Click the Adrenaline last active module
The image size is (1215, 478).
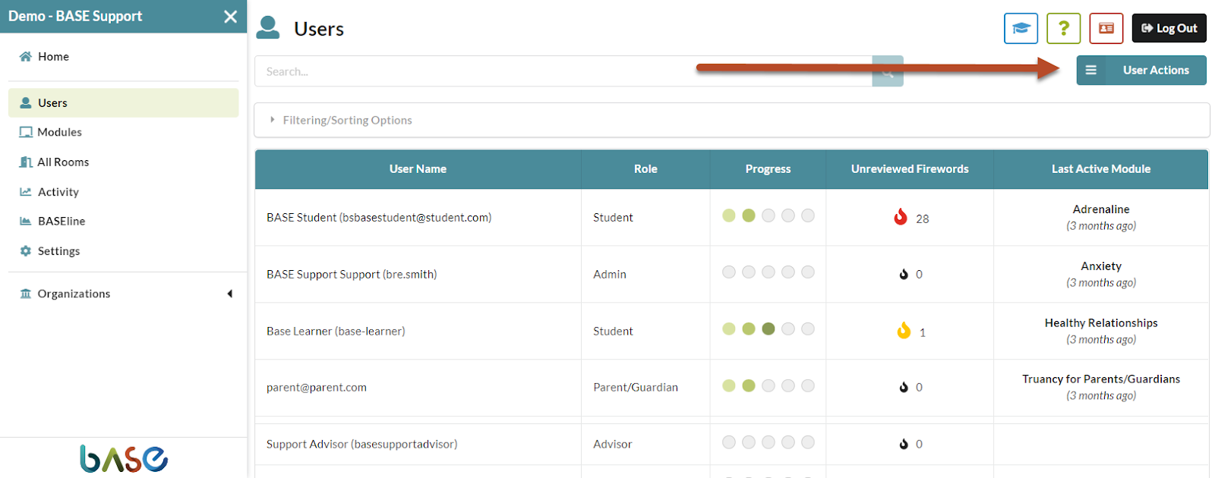pos(1101,209)
